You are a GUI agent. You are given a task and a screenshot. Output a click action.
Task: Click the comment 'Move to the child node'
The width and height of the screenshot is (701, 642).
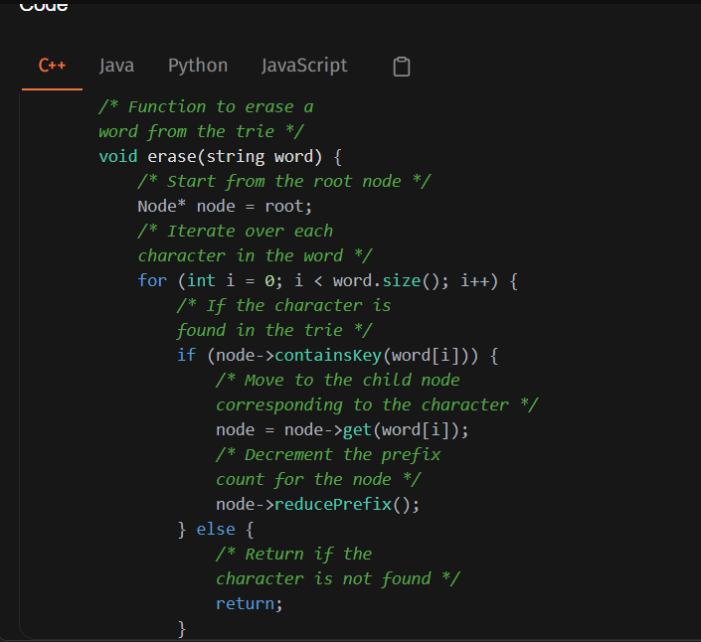pos(337,381)
